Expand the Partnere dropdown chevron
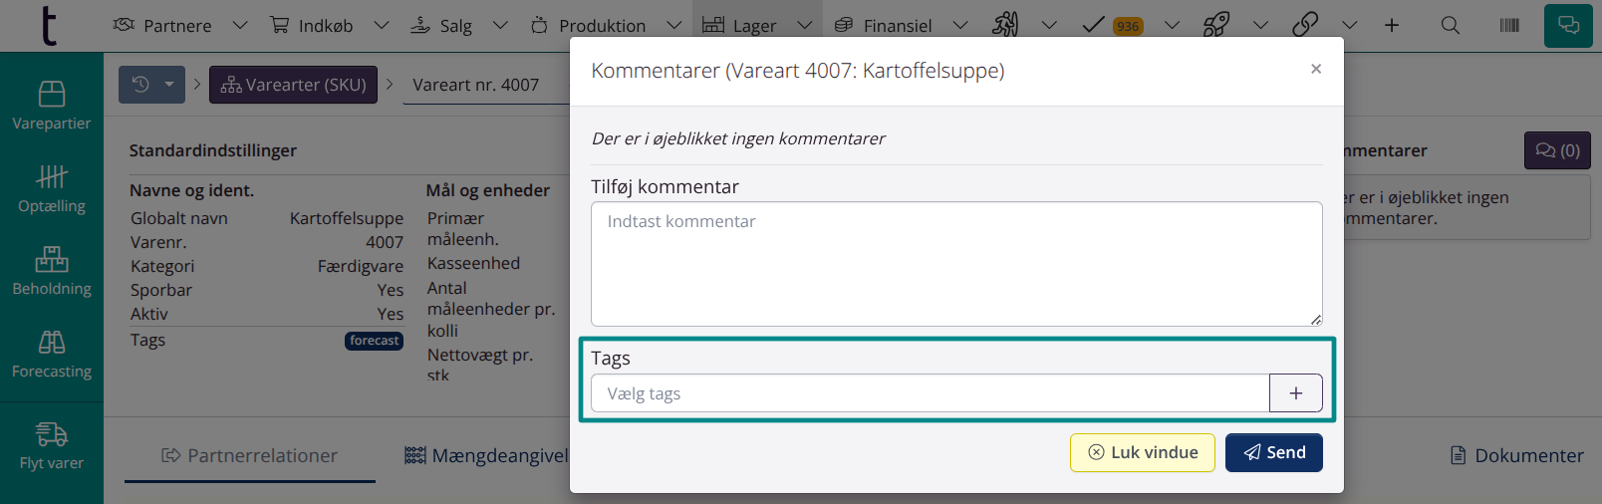This screenshot has height=504, width=1602. [240, 26]
